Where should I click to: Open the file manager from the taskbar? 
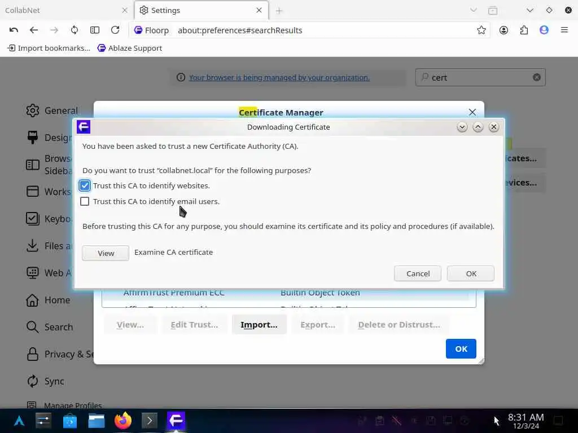pyautogui.click(x=96, y=421)
